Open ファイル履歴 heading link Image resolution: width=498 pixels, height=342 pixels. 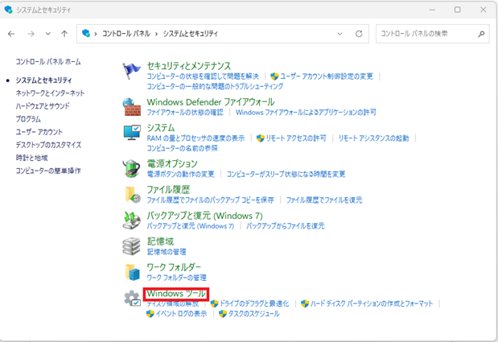click(x=168, y=190)
